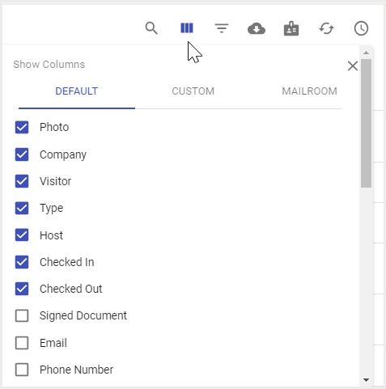Check the Email column checkbox
The width and height of the screenshot is (386, 389).
(x=22, y=343)
